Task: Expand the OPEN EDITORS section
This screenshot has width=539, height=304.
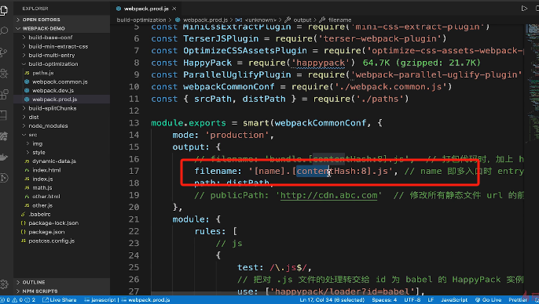Action: 62,20
